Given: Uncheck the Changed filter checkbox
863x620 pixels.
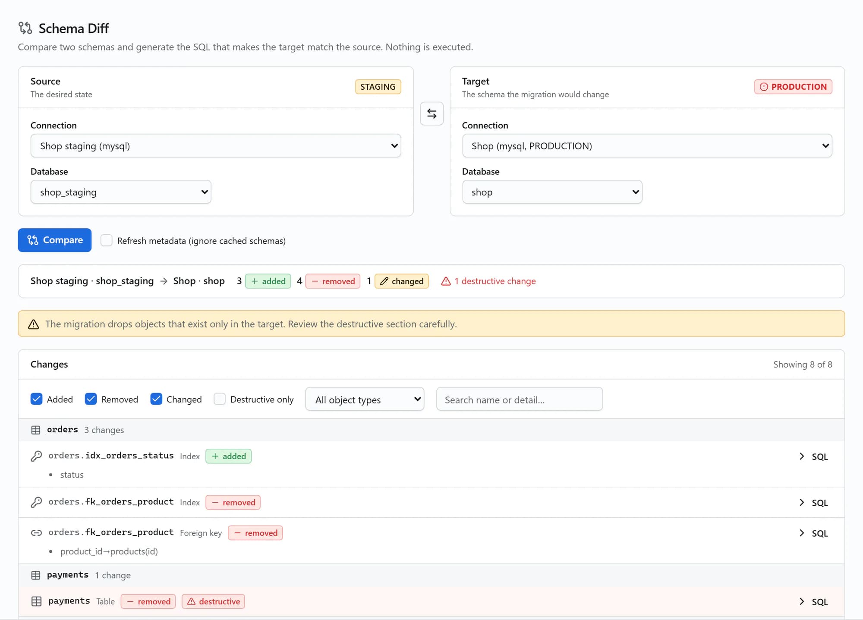Looking at the screenshot, I should pos(156,399).
